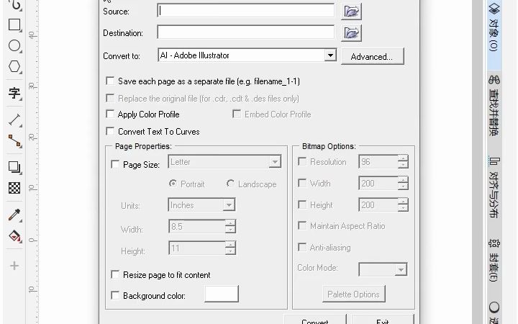Pick the Background color swatch

click(x=222, y=294)
